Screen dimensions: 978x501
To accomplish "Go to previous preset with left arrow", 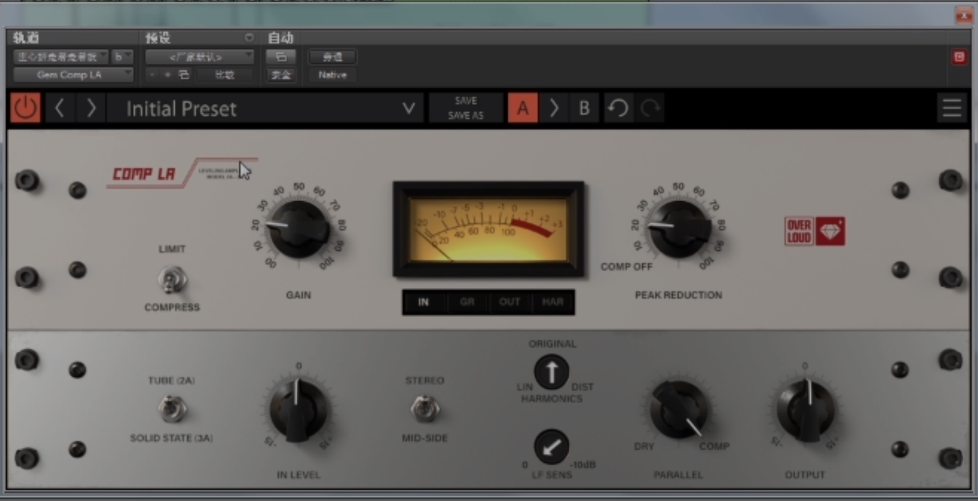I will 59,108.
